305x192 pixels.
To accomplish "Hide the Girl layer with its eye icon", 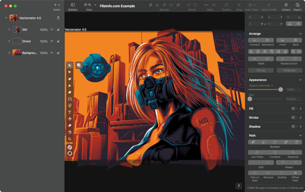I will [52, 30].
